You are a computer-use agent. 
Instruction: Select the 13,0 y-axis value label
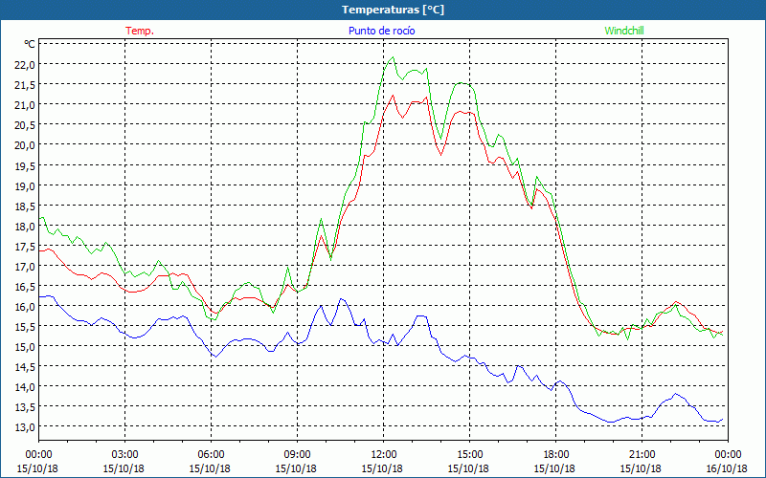24,427
